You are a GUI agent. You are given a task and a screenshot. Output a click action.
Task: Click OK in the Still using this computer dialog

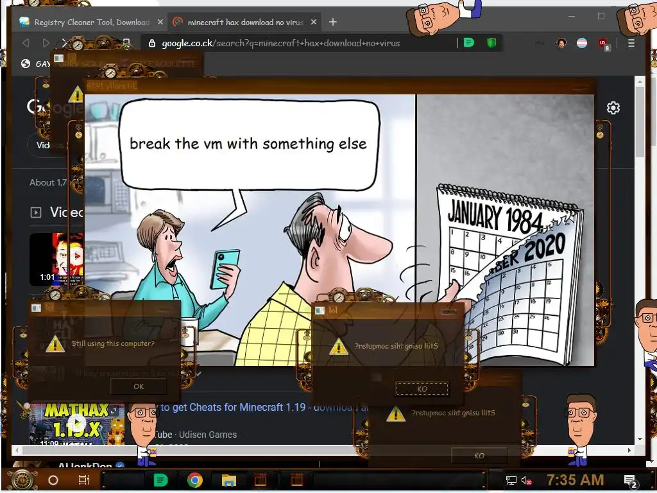pyautogui.click(x=139, y=386)
